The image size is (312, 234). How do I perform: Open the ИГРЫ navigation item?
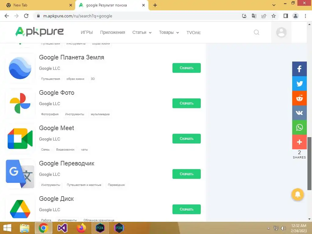[87, 32]
